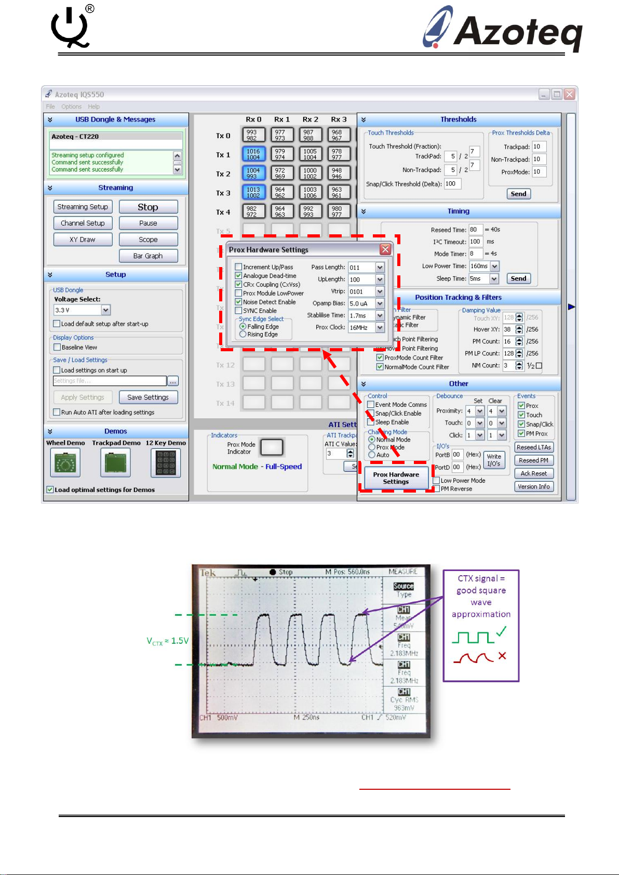Click the Streaming Setup button
This screenshot has width=619, height=875.
coord(83,207)
